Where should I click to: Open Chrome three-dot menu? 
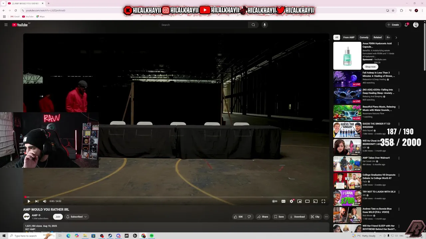(422, 11)
